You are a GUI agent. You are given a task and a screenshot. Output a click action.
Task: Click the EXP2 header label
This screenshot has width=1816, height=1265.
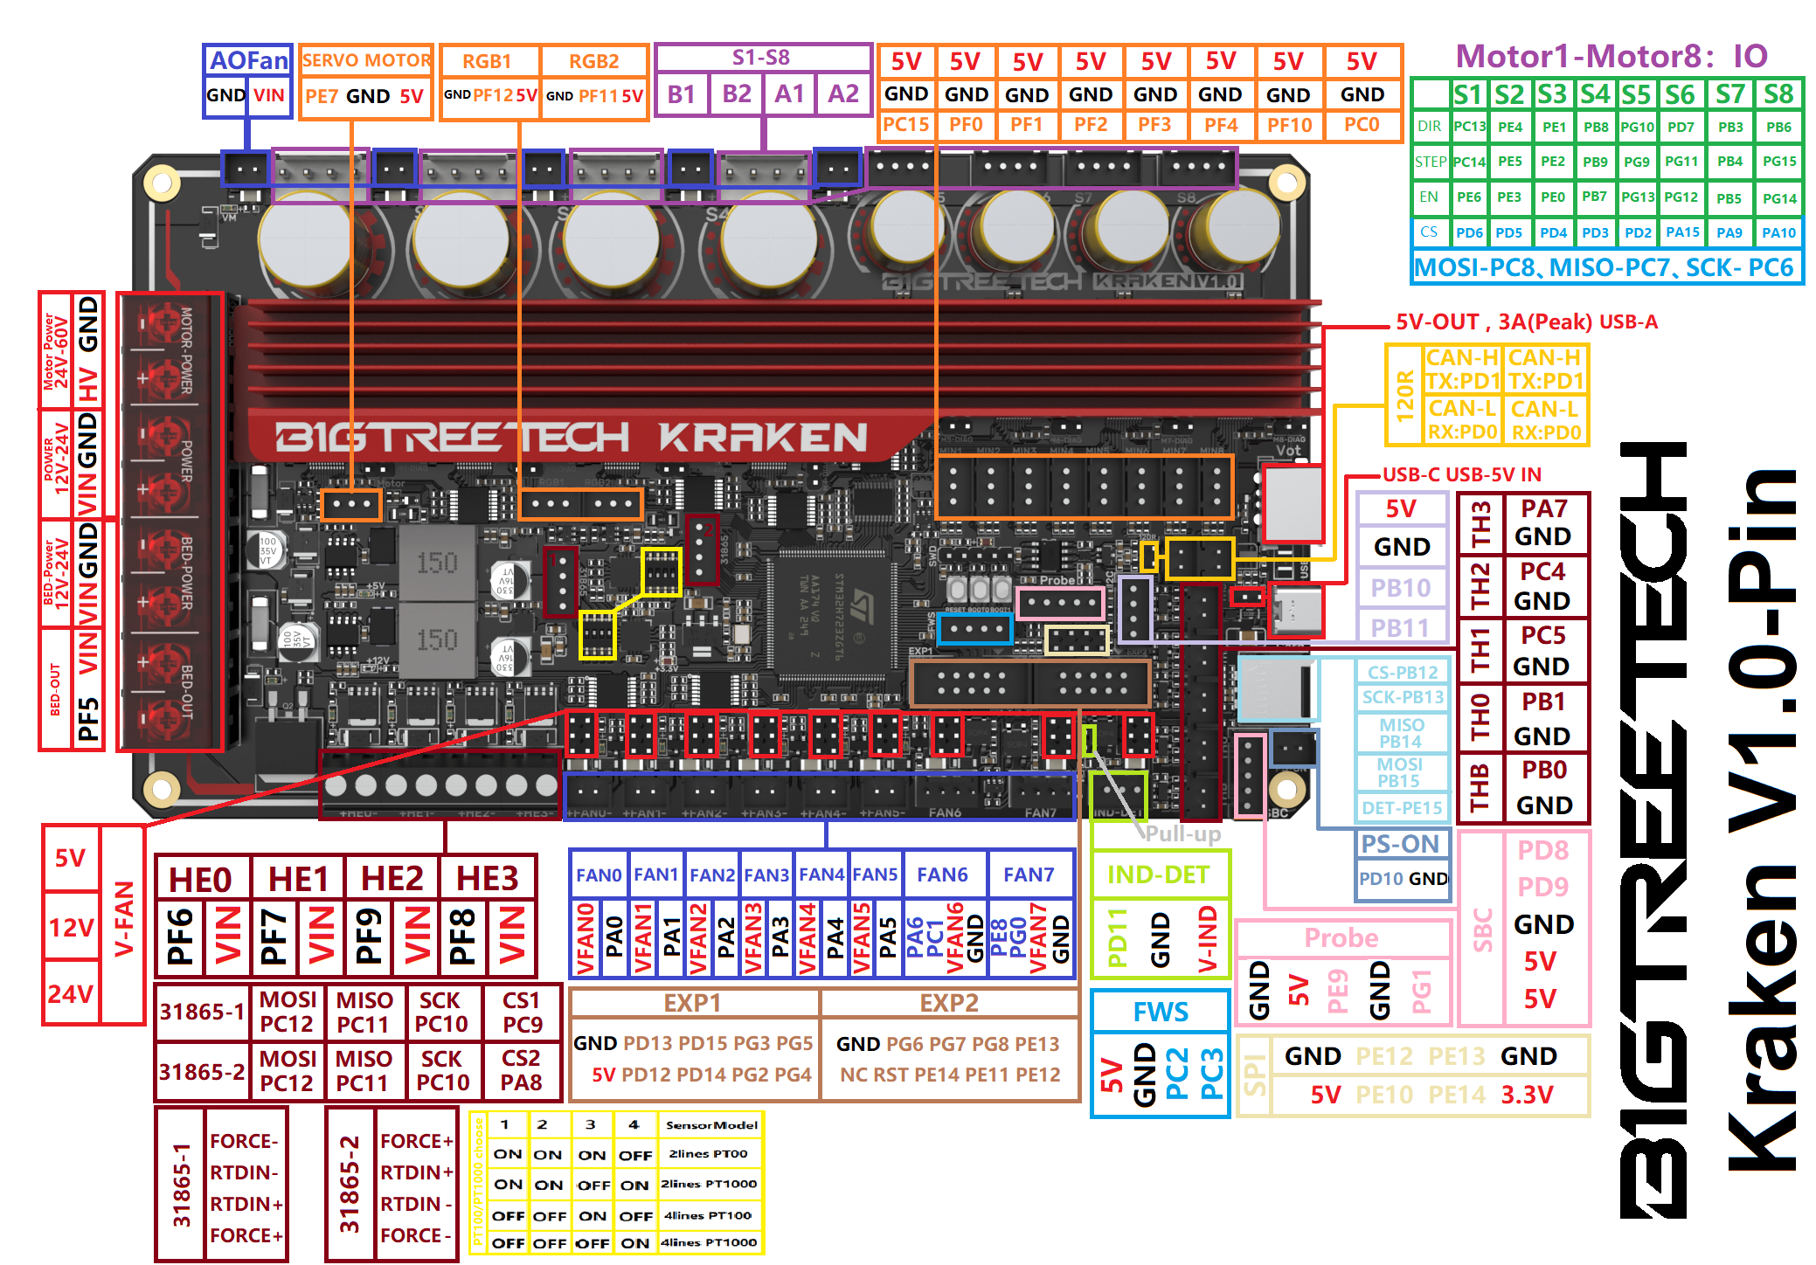click(x=949, y=1003)
